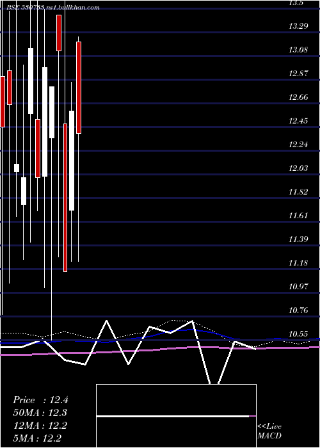
Task: Click the Price : 12.4 readout
Action: point(40,400)
